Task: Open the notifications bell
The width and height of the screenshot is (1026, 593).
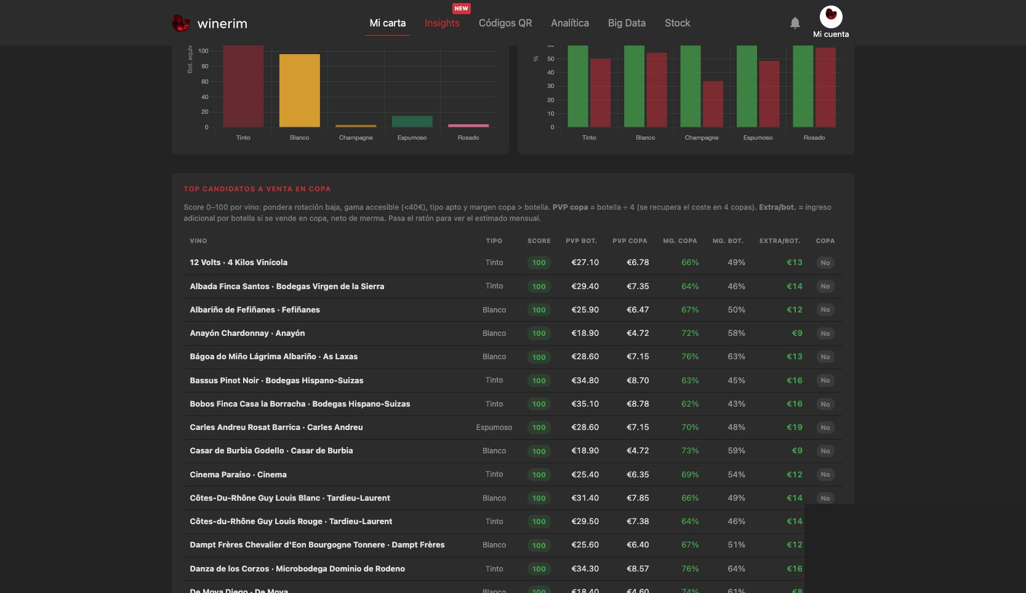Action: pos(795,23)
